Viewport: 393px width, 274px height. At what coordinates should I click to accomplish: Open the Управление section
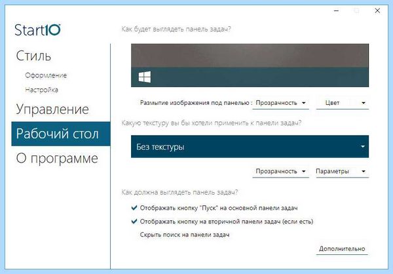pos(52,109)
